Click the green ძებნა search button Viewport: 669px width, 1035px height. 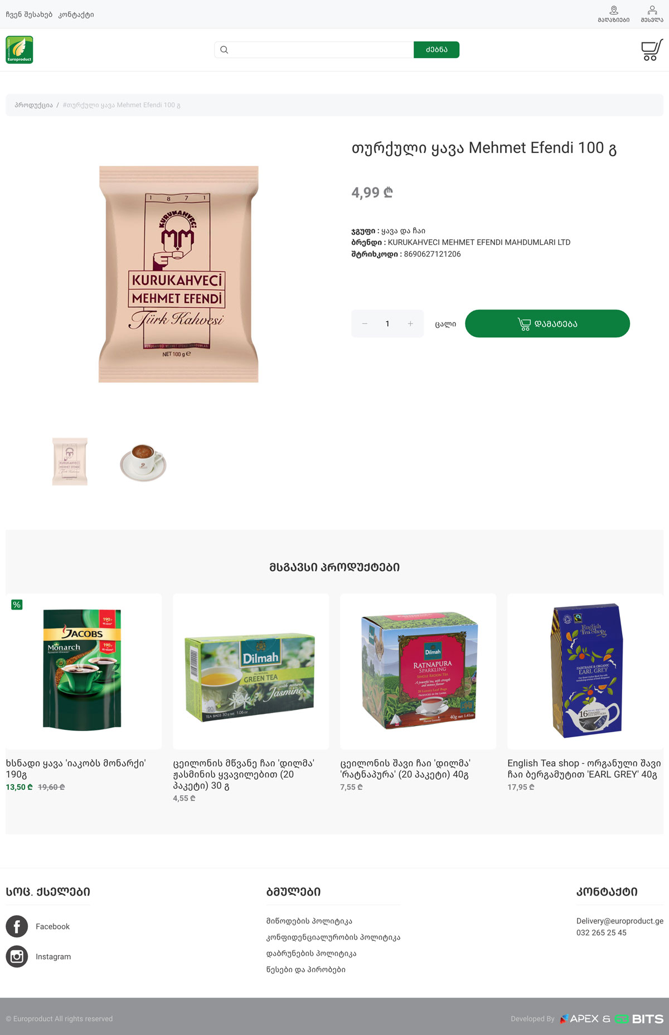coord(437,50)
